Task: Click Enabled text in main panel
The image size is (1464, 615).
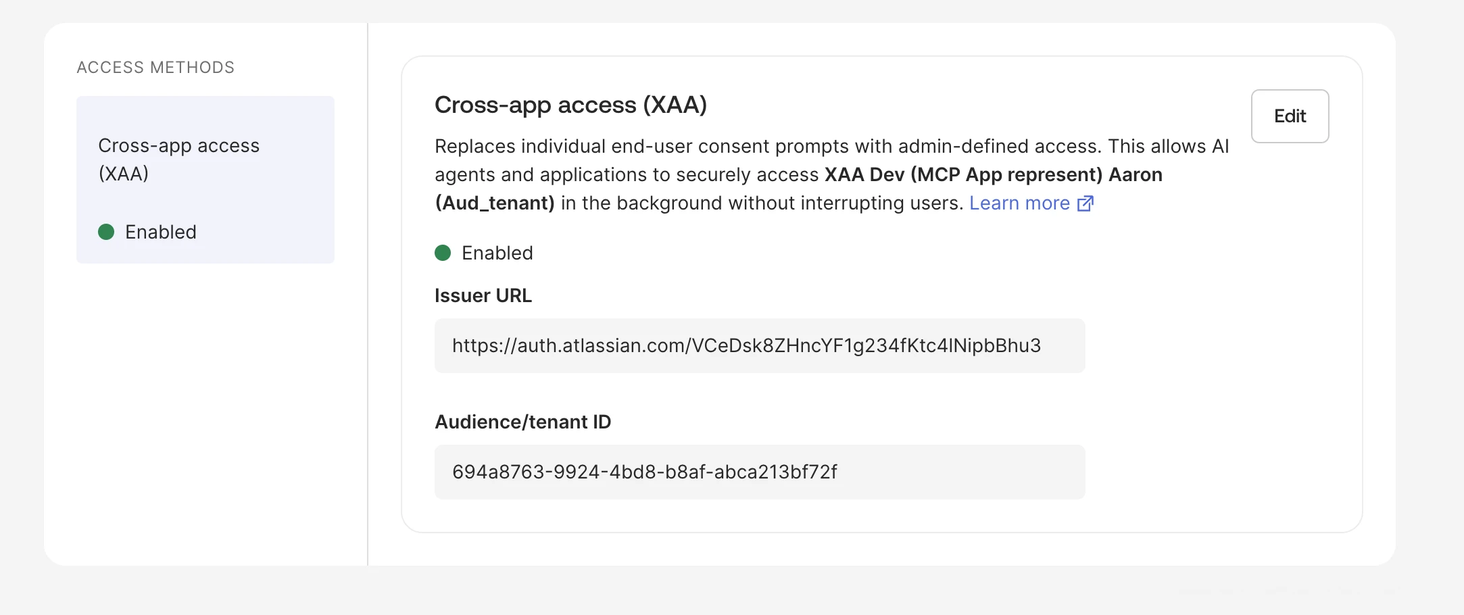Action: tap(497, 253)
